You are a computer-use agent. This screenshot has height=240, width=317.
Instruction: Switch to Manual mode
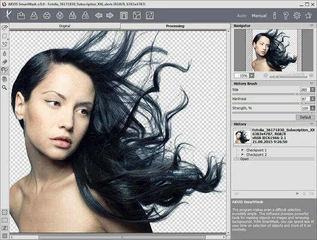(x=259, y=16)
